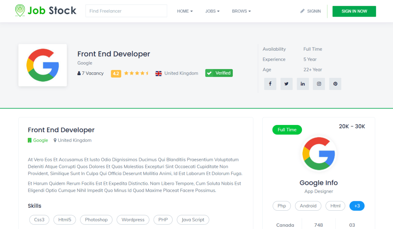Select the Php tag in sidebar
393x229 pixels.
(x=282, y=206)
